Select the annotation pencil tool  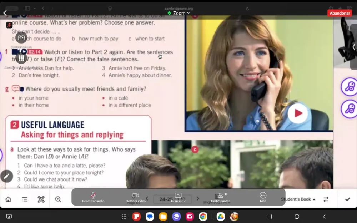pos(6,176)
